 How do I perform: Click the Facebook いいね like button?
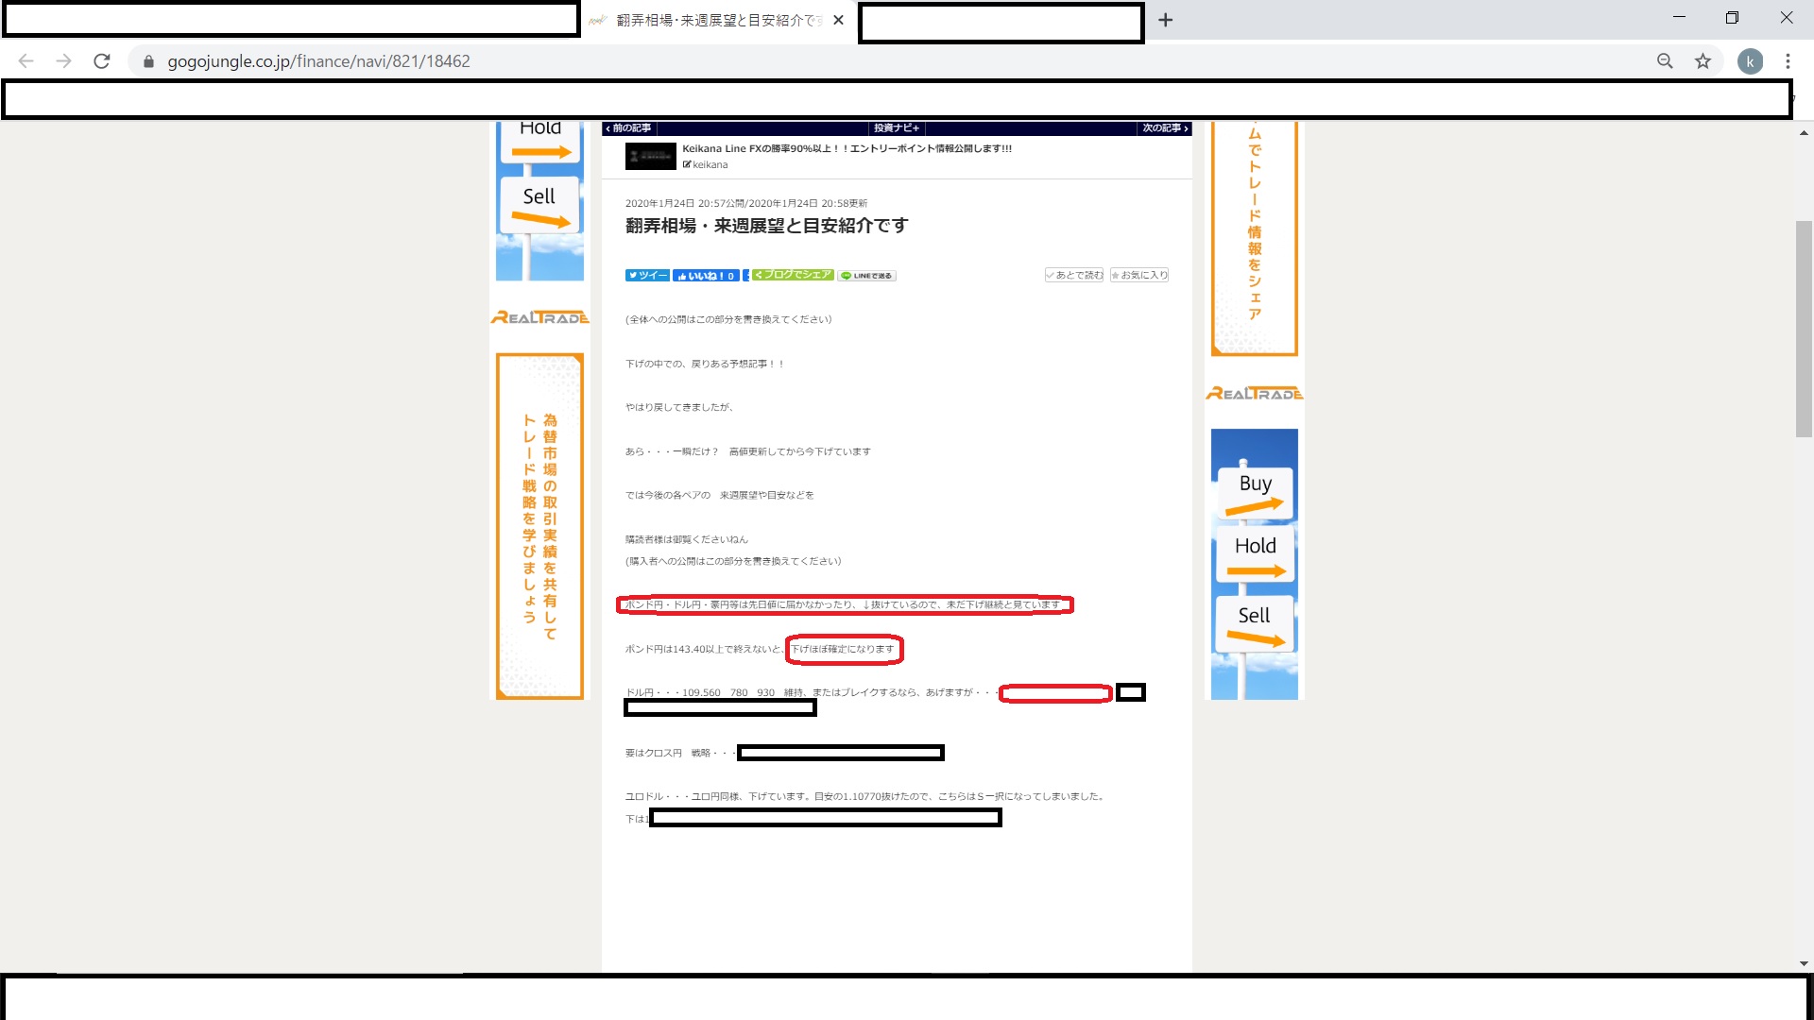706,276
